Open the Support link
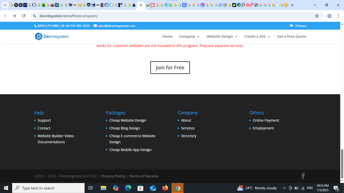344x193 pixels. click(x=44, y=120)
